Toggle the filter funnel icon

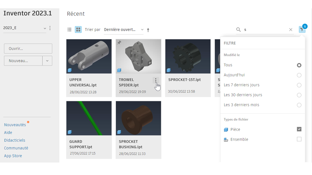click(302, 29)
